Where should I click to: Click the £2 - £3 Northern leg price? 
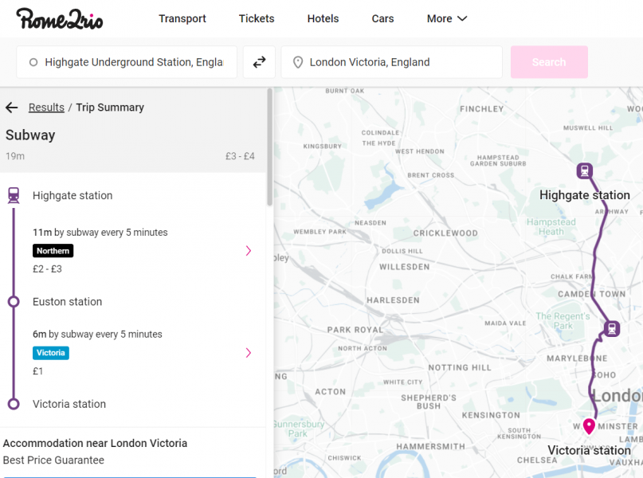pos(47,269)
